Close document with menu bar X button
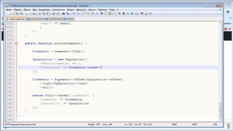 [x=220, y=10]
